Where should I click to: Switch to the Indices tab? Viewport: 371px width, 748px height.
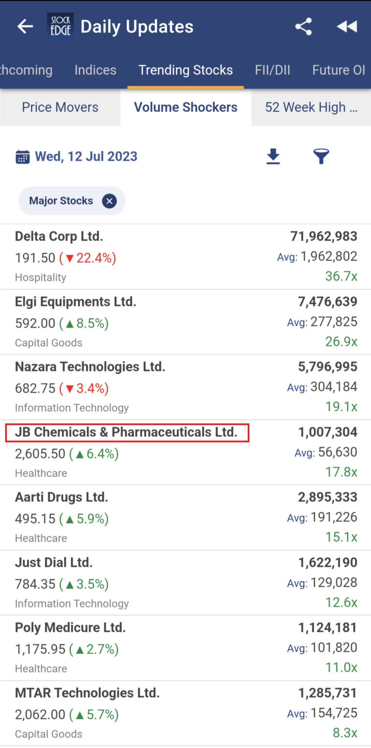tap(95, 70)
